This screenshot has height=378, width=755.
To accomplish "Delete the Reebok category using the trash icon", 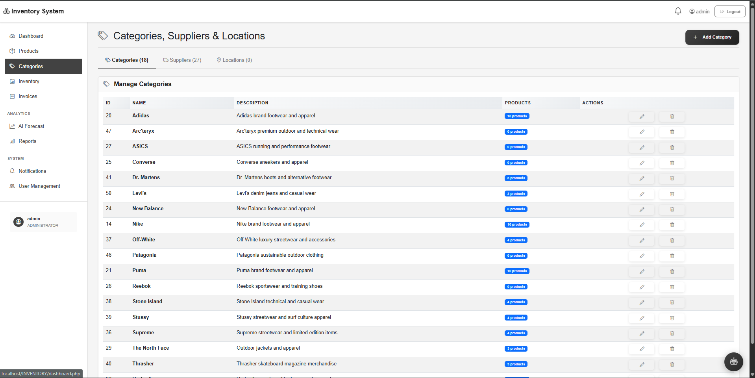I will click(x=672, y=287).
